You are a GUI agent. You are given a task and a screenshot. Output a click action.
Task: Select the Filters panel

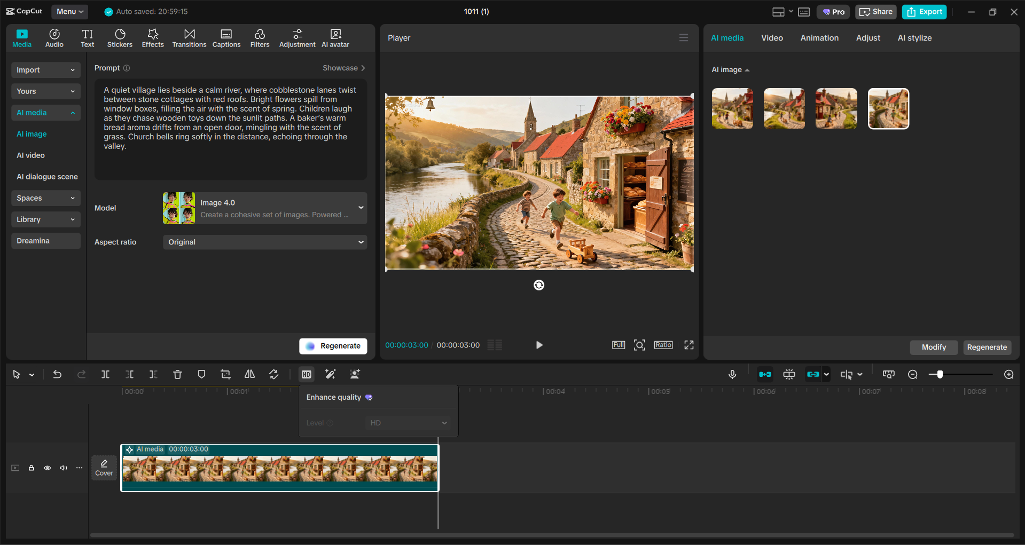coord(260,37)
